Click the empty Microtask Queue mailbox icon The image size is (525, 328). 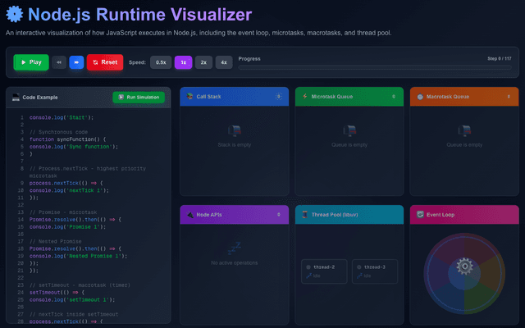349,130
